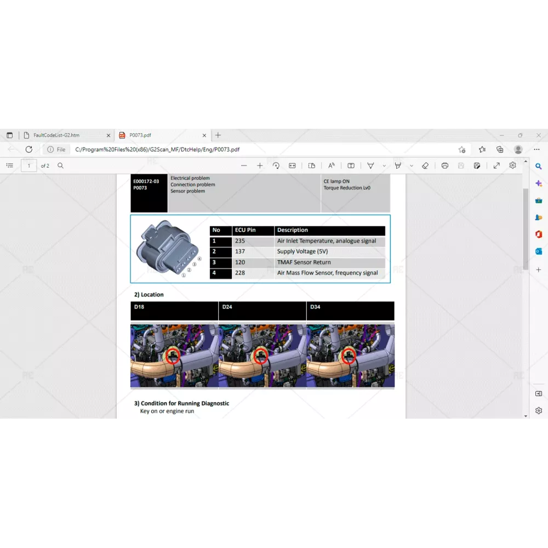
Task: Select the Read aloud tool
Action: pos(332,165)
